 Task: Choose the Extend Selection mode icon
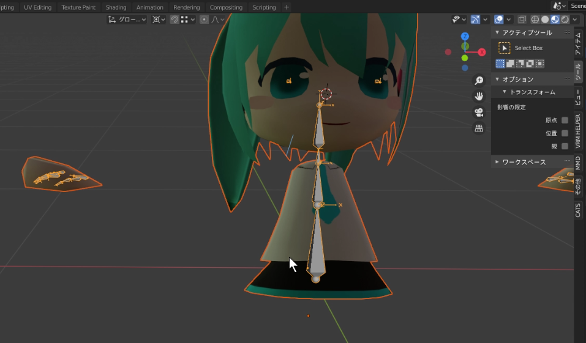click(510, 64)
